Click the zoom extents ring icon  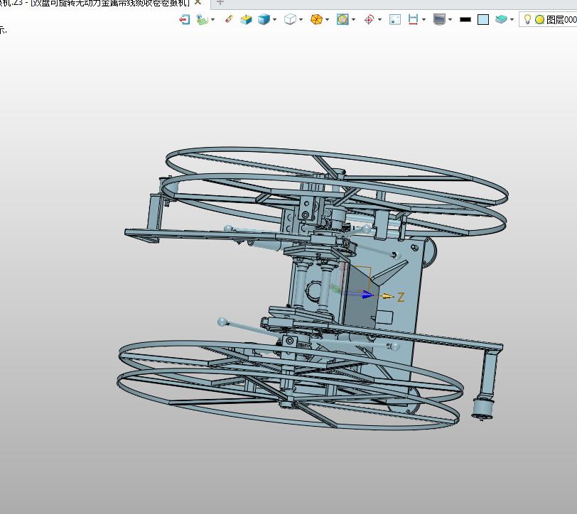[x=343, y=19]
